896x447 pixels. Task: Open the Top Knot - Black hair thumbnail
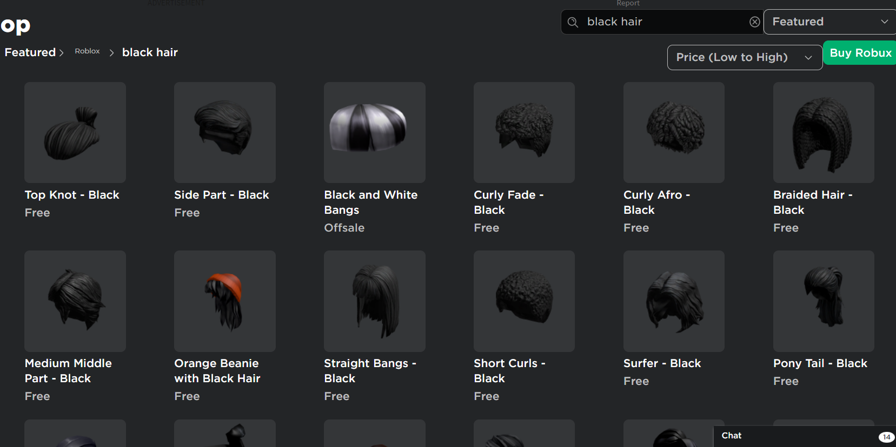[x=75, y=133]
